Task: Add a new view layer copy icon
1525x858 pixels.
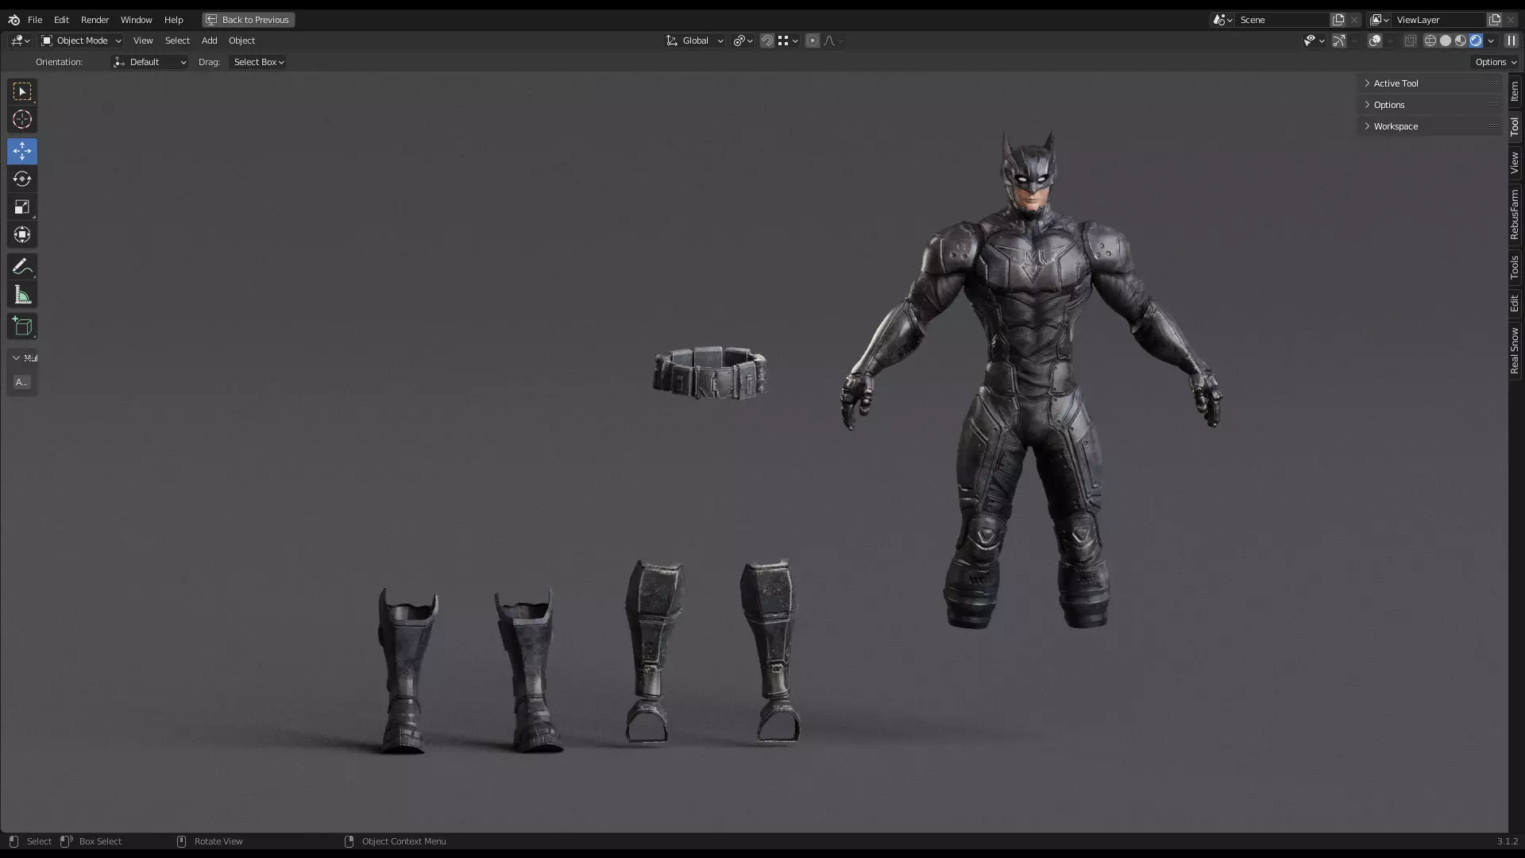Action: pos(1495,20)
